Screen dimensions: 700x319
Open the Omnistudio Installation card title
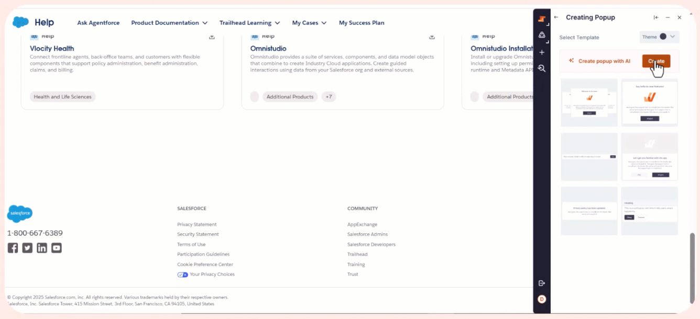(x=502, y=48)
